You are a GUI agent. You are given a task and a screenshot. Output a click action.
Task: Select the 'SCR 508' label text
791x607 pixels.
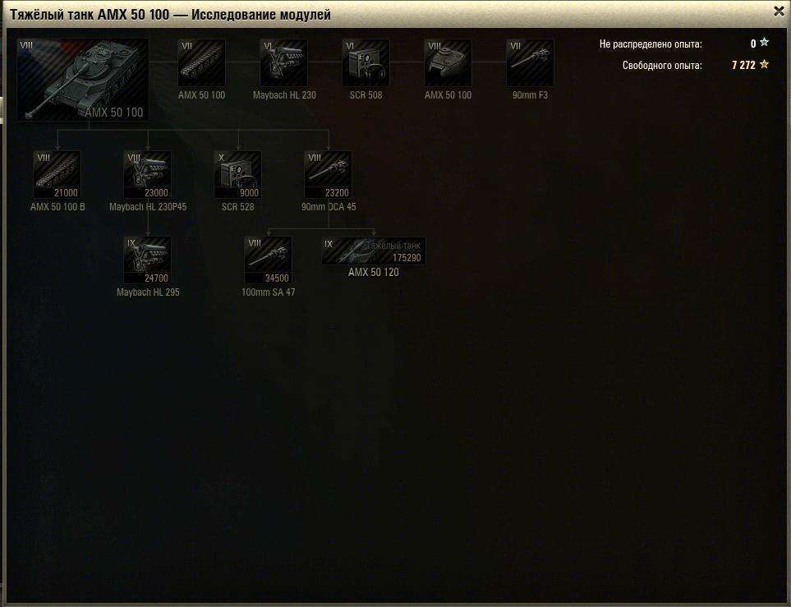coord(366,94)
